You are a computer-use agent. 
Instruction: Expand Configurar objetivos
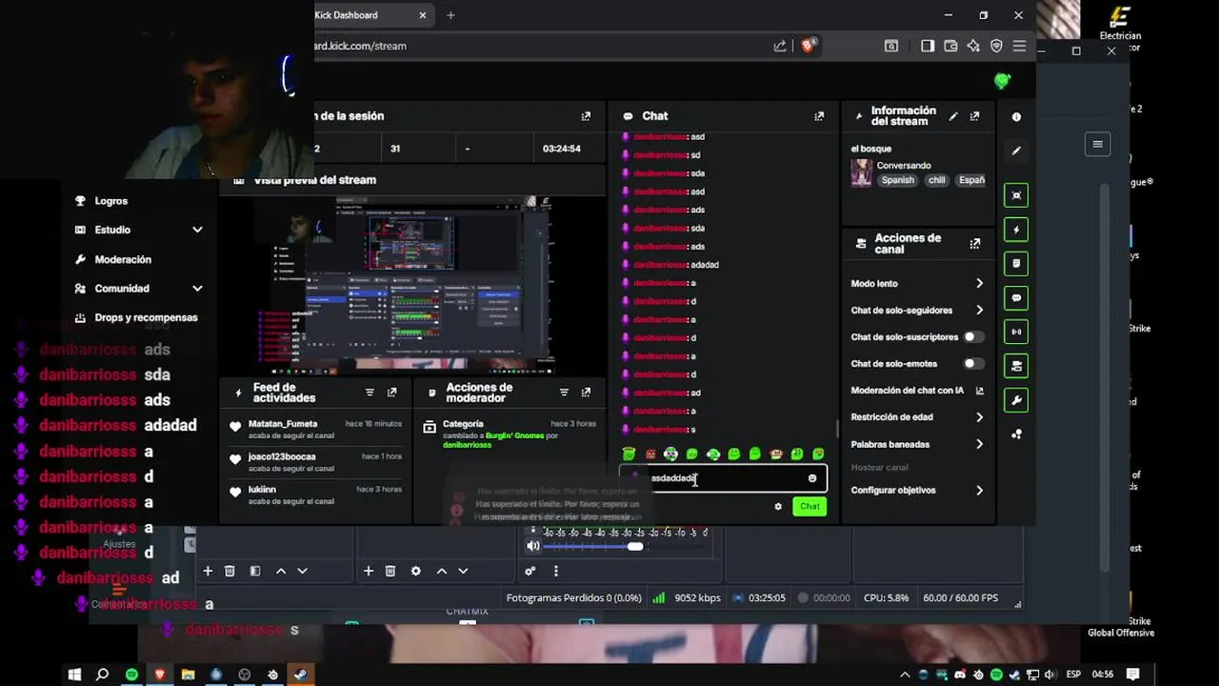979,491
